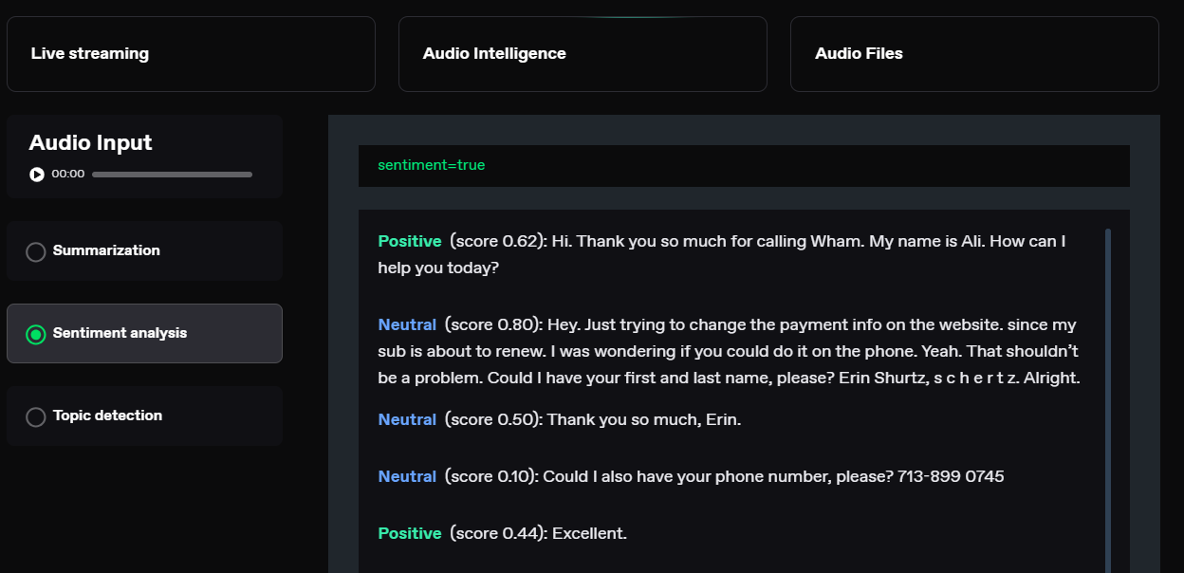Play the audio input sample
Viewport: 1184px width, 573px height.
click(x=37, y=175)
